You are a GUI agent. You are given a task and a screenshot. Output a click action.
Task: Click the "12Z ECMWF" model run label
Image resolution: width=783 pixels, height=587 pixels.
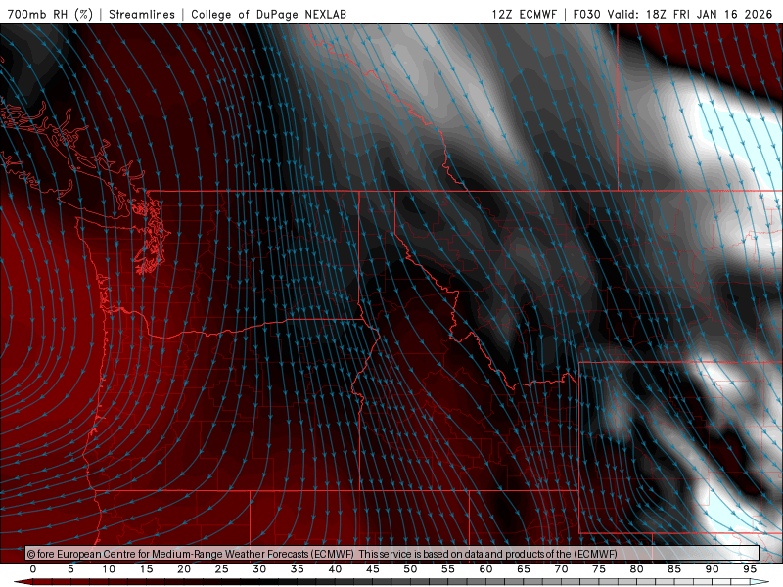[524, 14]
